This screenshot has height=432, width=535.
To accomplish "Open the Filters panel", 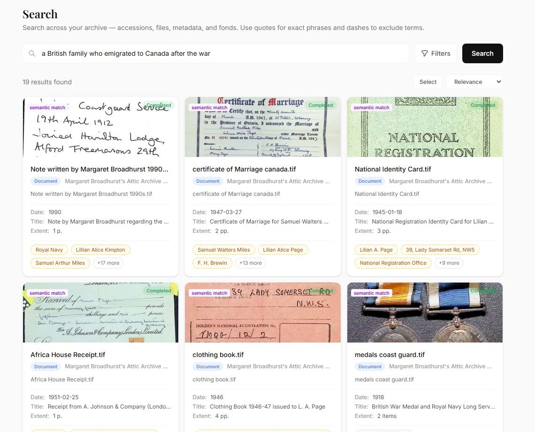I will tap(436, 53).
